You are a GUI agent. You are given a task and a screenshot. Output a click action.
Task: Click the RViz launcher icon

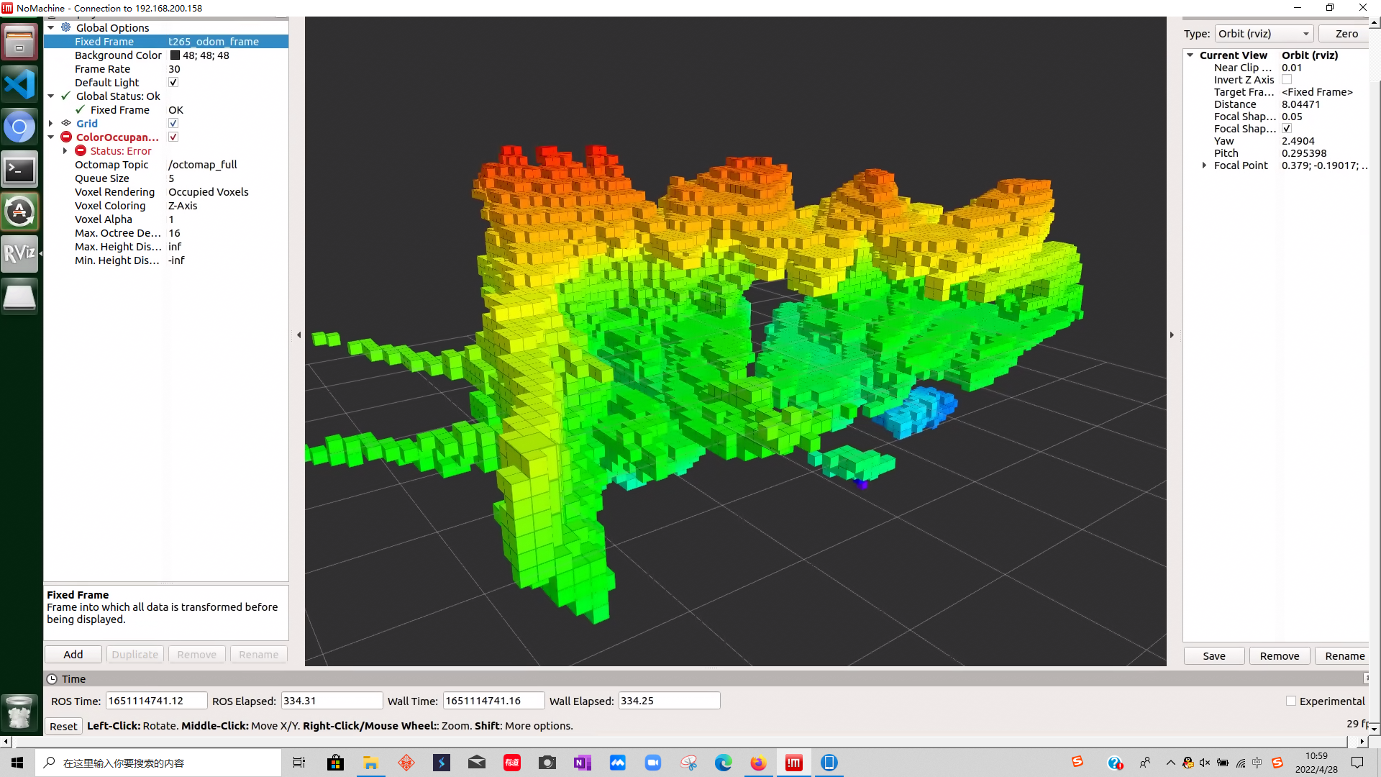pyautogui.click(x=19, y=253)
